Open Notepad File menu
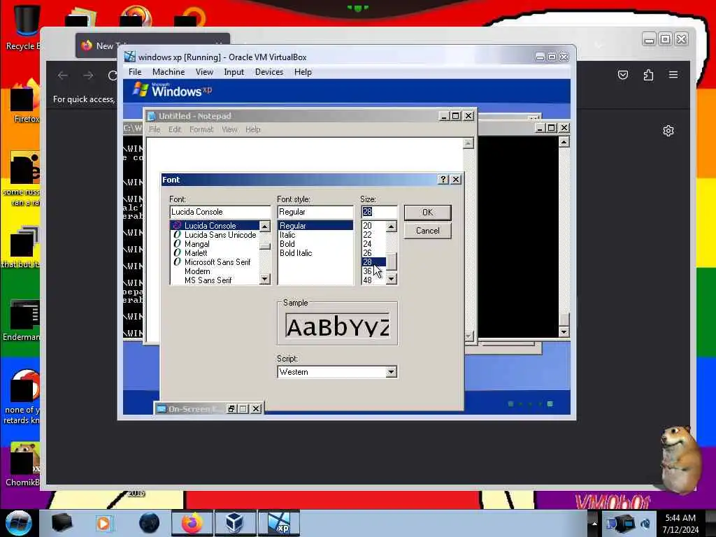716x537 pixels. [155, 129]
